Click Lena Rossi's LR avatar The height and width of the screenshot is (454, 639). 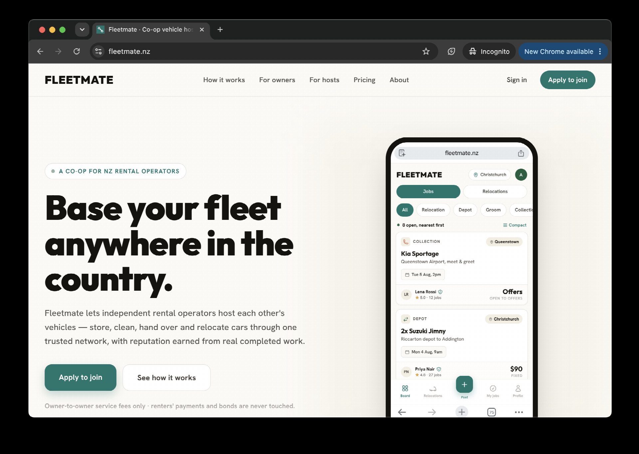click(x=406, y=294)
